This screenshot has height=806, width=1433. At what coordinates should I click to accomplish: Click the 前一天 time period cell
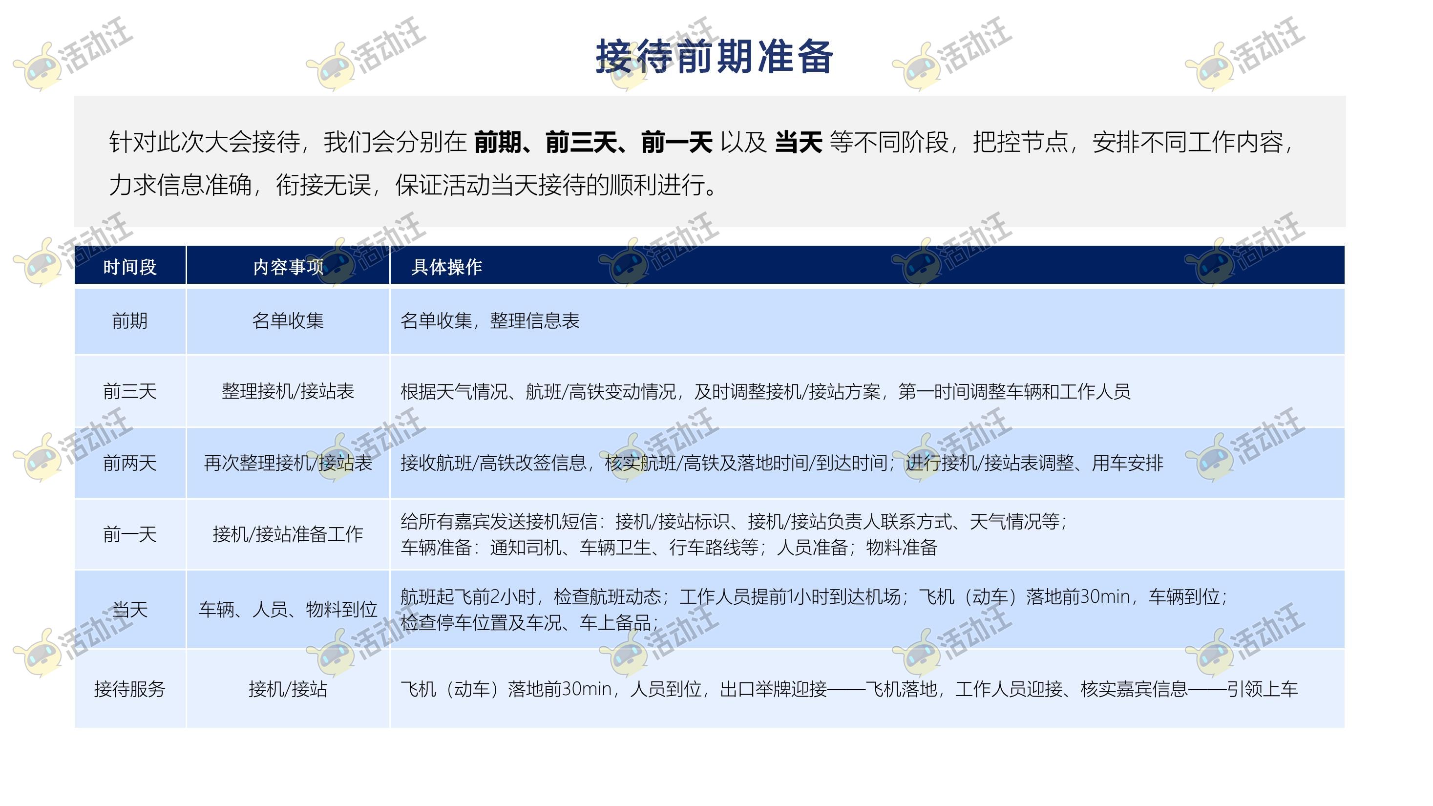point(129,534)
